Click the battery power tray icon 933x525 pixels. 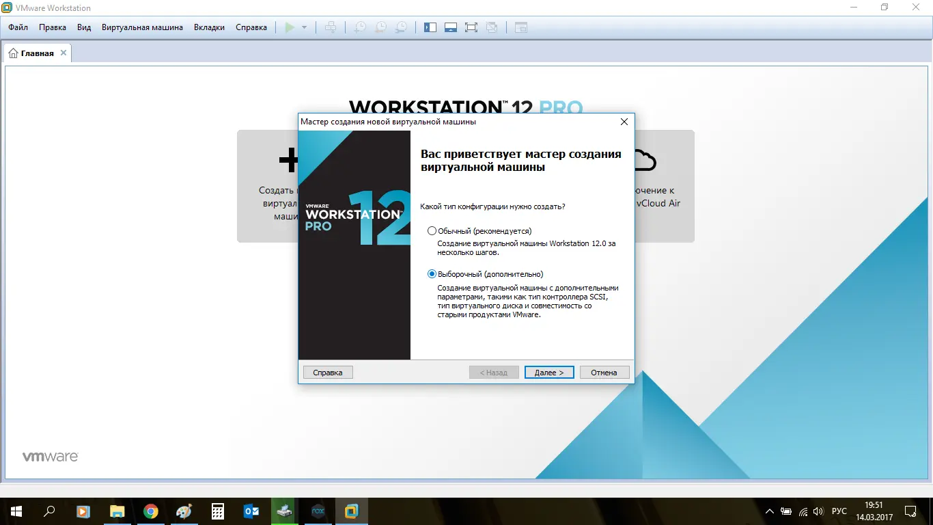click(x=787, y=511)
